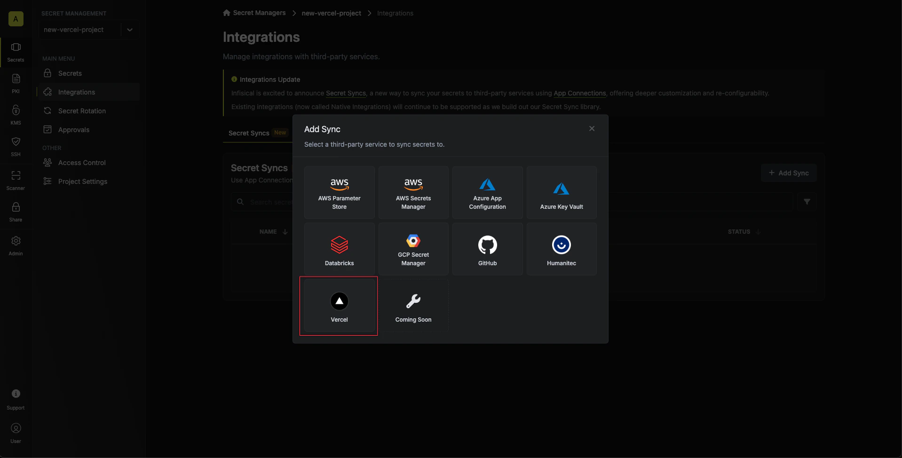Go to Secrets in the main menu

(x=89, y=73)
